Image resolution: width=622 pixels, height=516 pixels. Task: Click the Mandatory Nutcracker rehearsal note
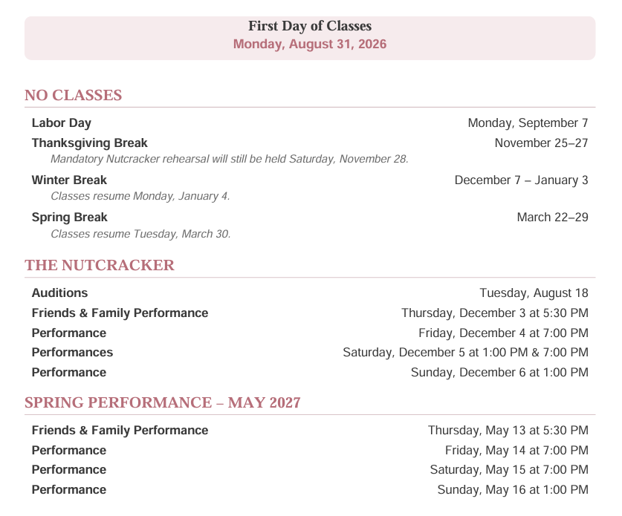(x=230, y=159)
